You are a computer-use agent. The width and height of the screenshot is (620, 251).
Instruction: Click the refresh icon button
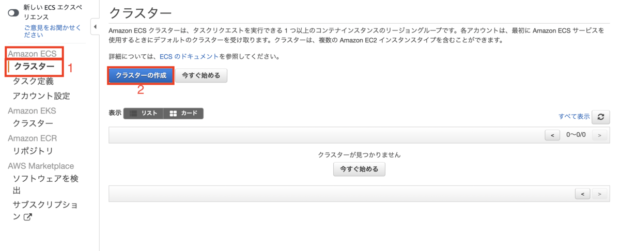[x=600, y=117]
